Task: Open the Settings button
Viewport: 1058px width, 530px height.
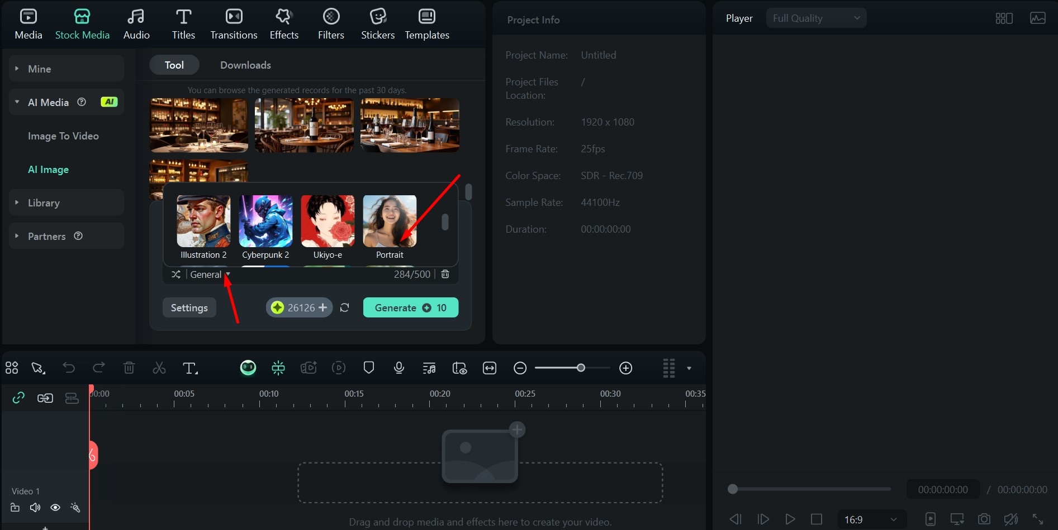Action: 189,307
